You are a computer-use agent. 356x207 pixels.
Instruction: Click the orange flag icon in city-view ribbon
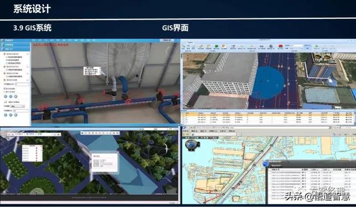click(224, 46)
